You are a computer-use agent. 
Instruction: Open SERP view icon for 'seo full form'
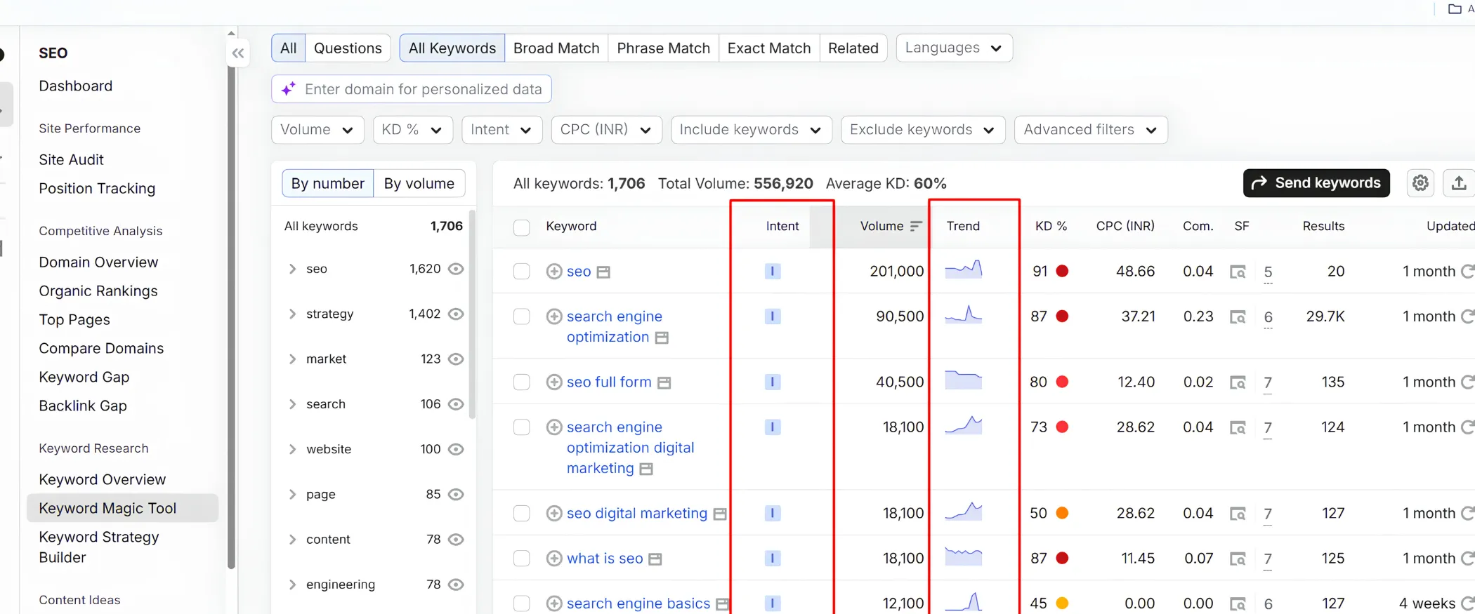click(x=1238, y=382)
